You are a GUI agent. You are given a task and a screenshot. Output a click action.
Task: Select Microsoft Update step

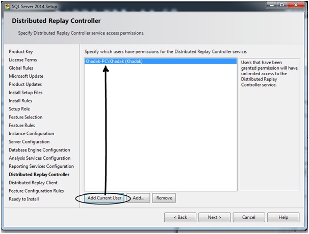tap(26, 76)
